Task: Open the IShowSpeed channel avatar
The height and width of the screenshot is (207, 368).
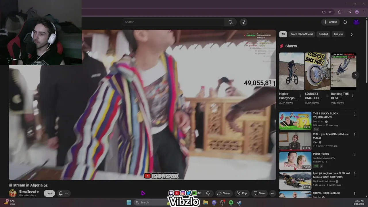Action: click(x=13, y=193)
